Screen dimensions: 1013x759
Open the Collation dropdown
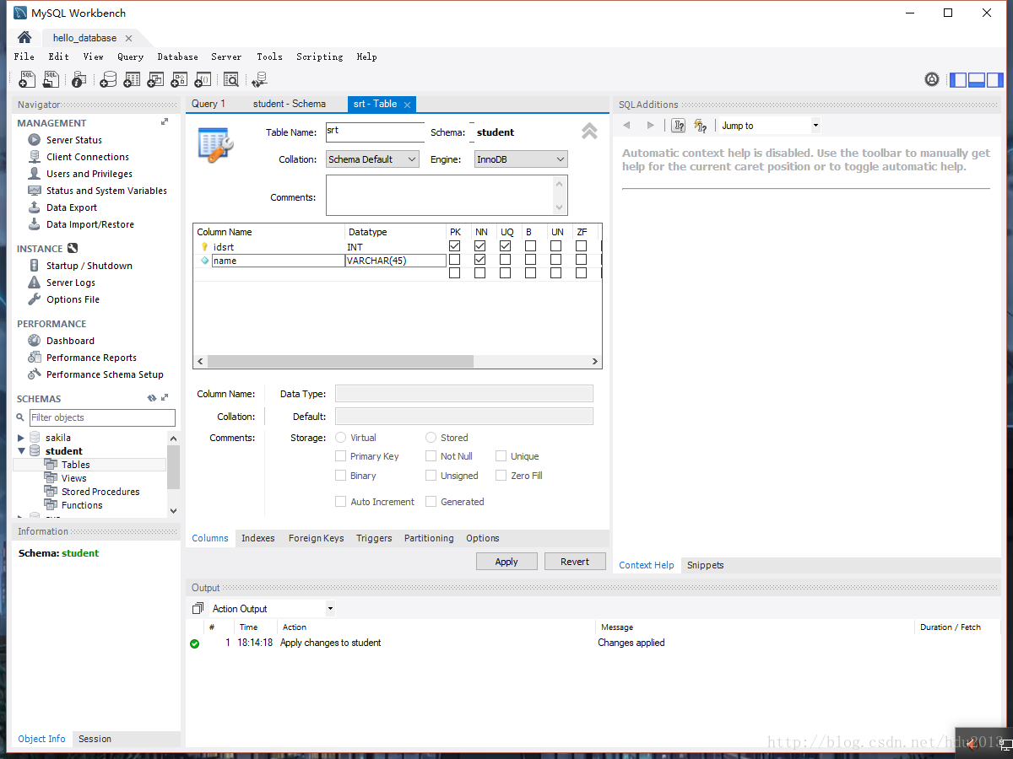click(x=372, y=159)
